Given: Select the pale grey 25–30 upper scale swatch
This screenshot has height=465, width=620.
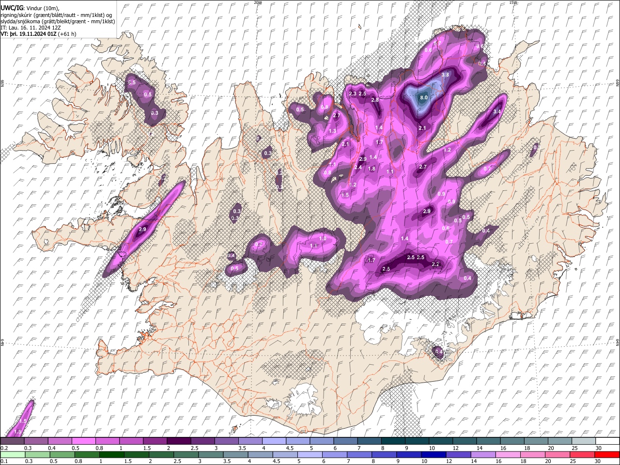Looking at the screenshot, I should tap(584, 441).
